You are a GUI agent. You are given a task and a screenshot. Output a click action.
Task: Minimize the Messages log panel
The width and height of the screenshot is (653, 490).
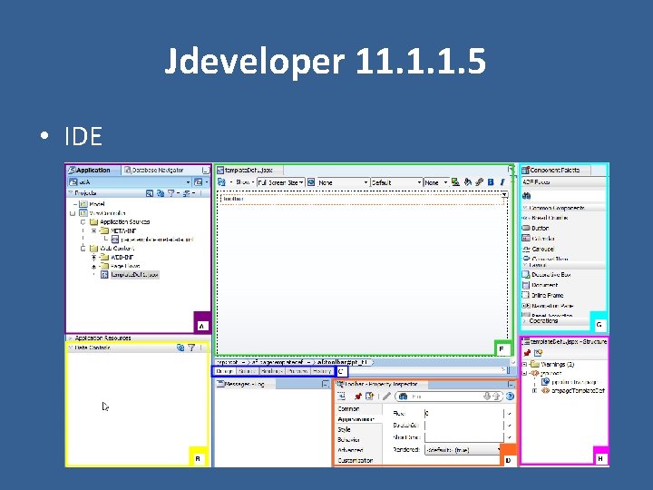coord(326,384)
